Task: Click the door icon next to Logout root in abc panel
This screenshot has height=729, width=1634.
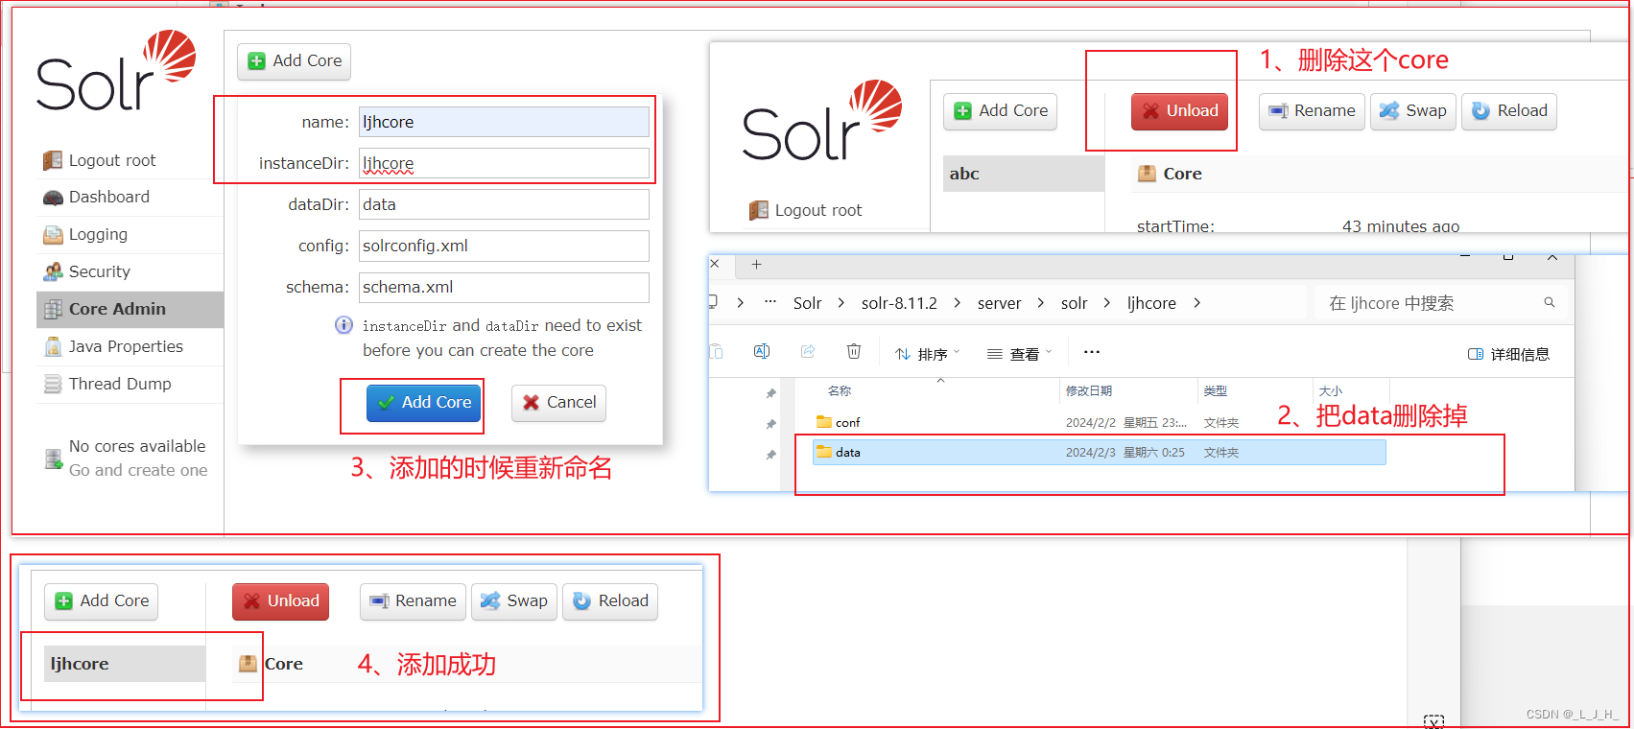Action: pos(759,210)
